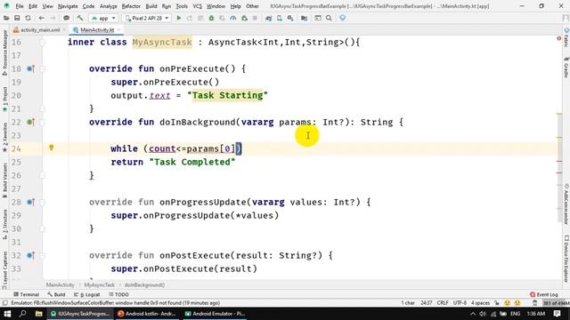Open the SDK Manager toolbar icon
Screen dimensions: 570x320
point(290,18)
